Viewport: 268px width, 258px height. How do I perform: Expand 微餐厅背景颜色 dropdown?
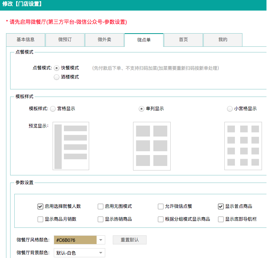point(100,253)
